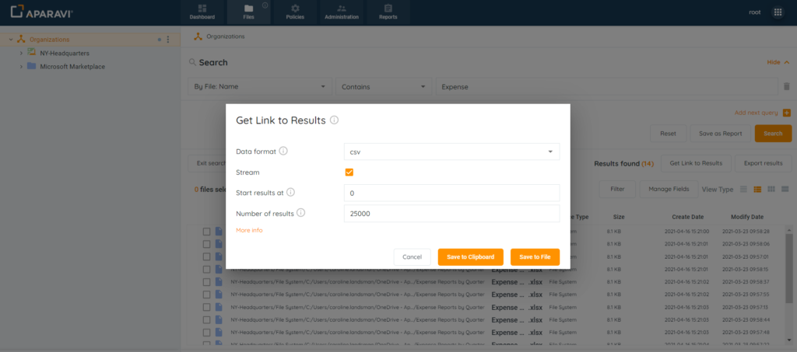Switch to the Policies tab
This screenshot has height=352, width=797.
coord(294,12)
